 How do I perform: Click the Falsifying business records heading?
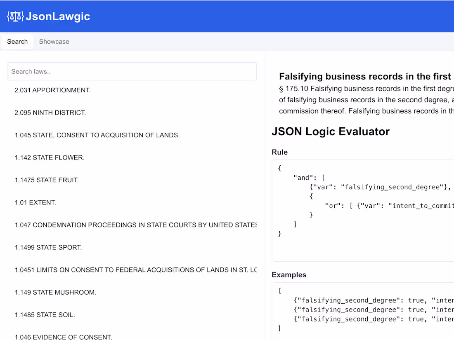pyautogui.click(x=365, y=76)
